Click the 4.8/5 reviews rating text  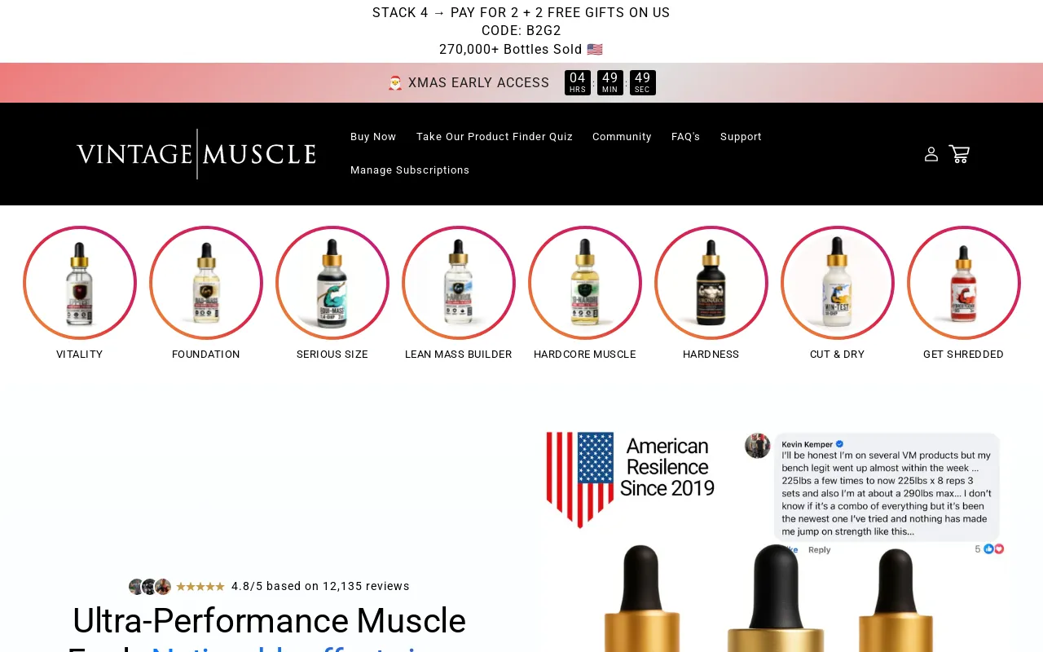point(320,586)
